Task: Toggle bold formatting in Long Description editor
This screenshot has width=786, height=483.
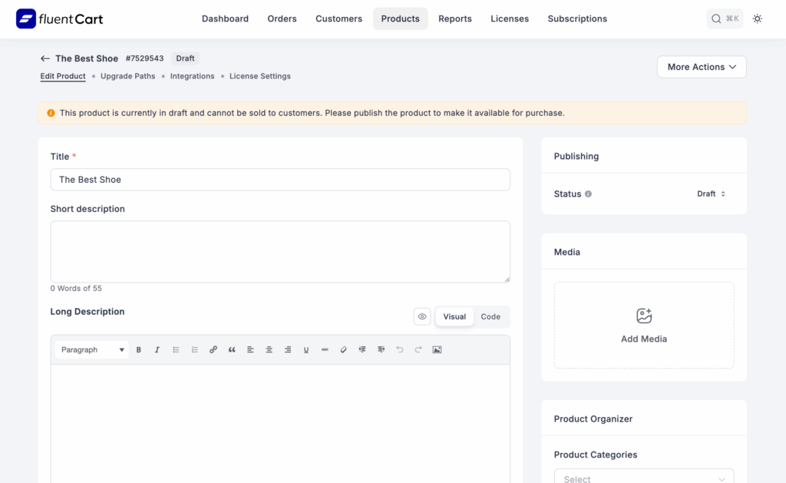Action: [139, 350]
